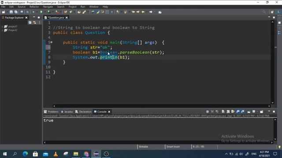Launch Coverage run from toolbar
The height and width of the screenshot is (158, 282).
click(49, 12)
